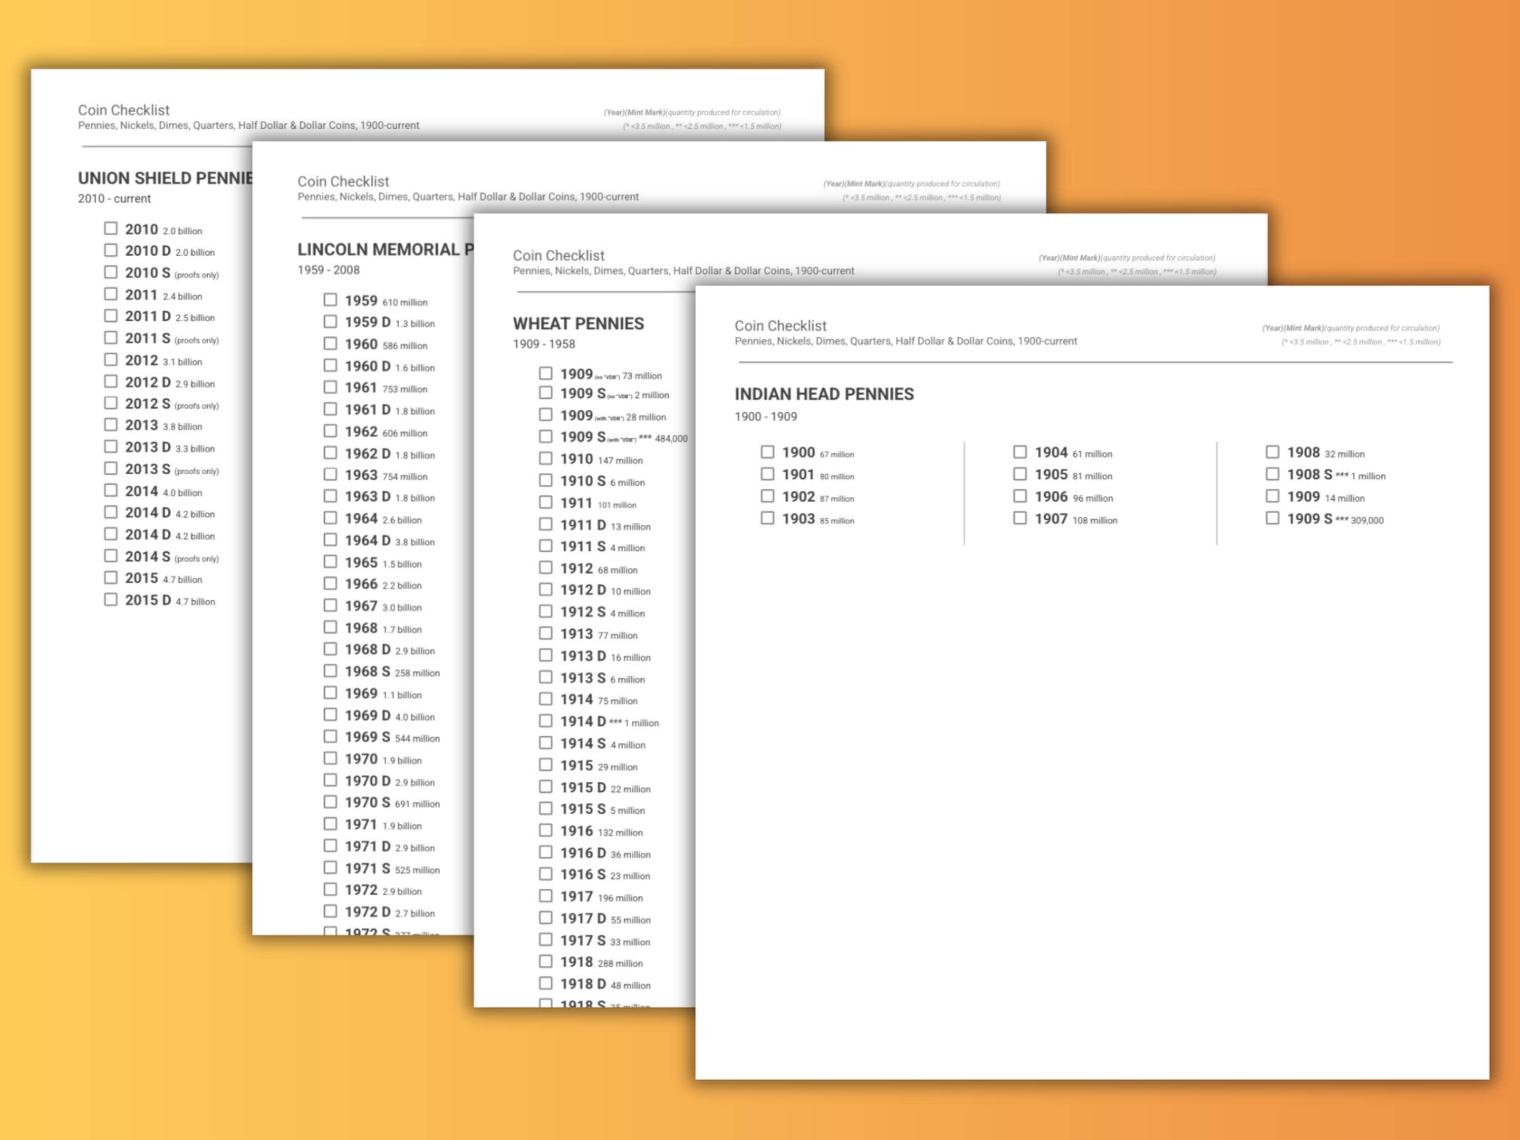Tick the 1916 132 million checkbox

click(x=545, y=830)
